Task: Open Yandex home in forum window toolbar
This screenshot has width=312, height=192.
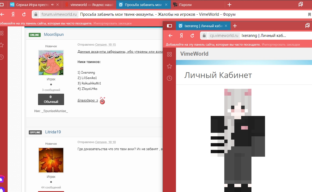Action: coord(13,14)
